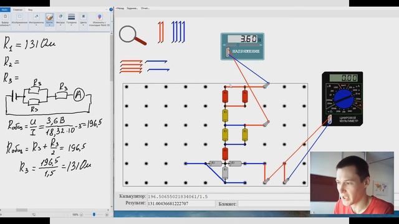Click the Назад menu item in lab app

(120, 8)
